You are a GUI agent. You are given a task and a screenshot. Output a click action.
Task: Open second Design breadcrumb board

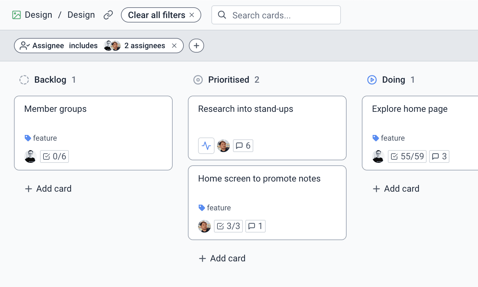point(81,15)
